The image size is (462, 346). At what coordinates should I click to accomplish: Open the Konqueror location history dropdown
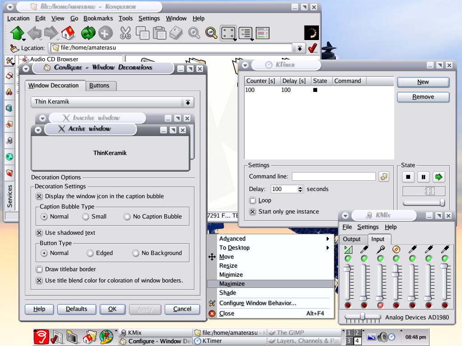pyautogui.click(x=300, y=48)
